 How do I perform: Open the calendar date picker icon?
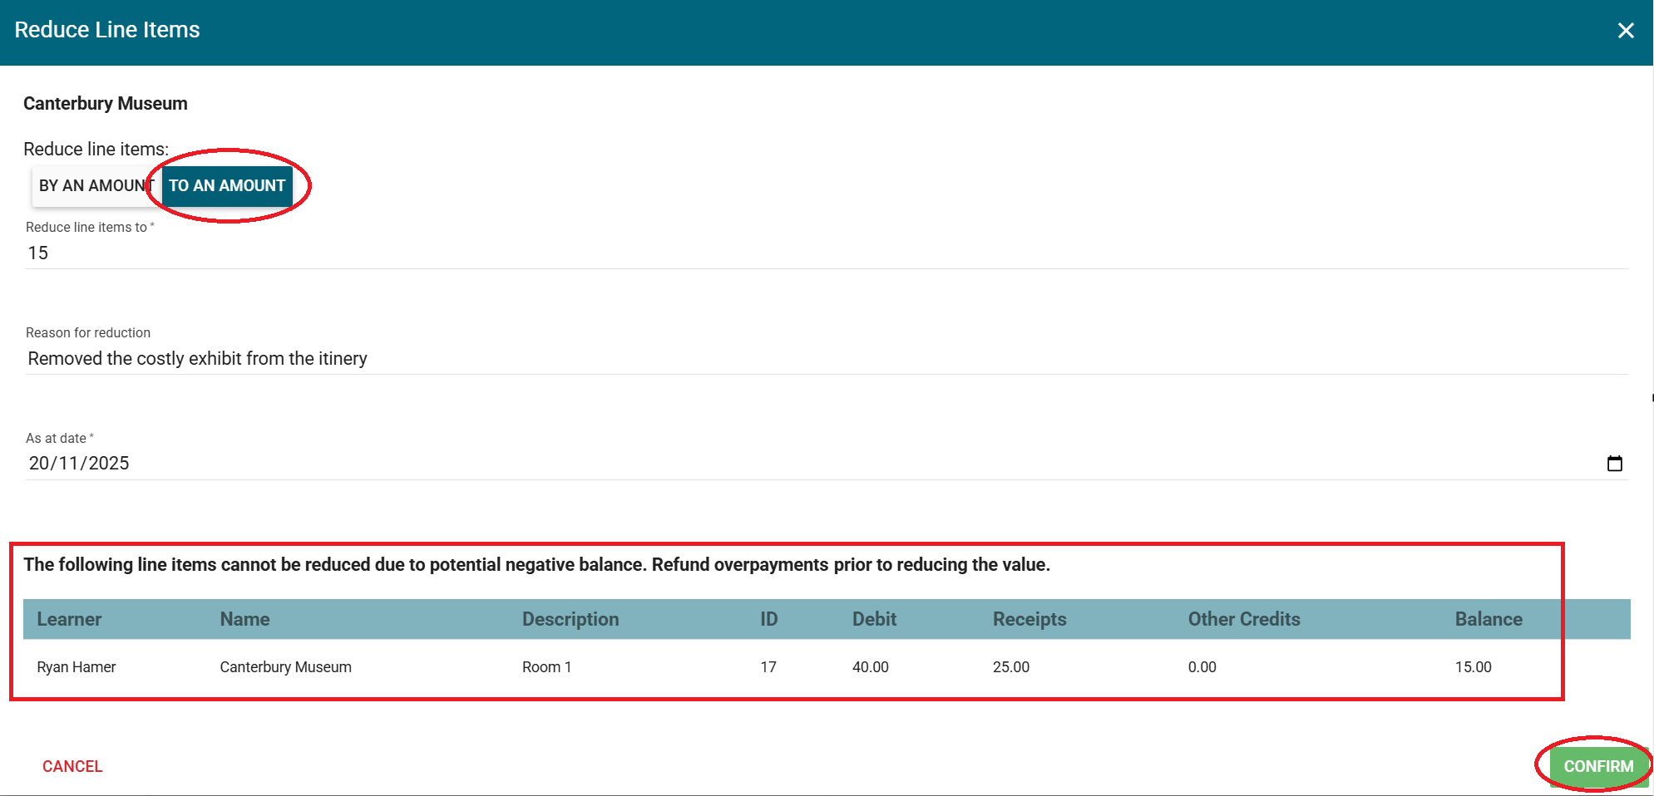1614,464
